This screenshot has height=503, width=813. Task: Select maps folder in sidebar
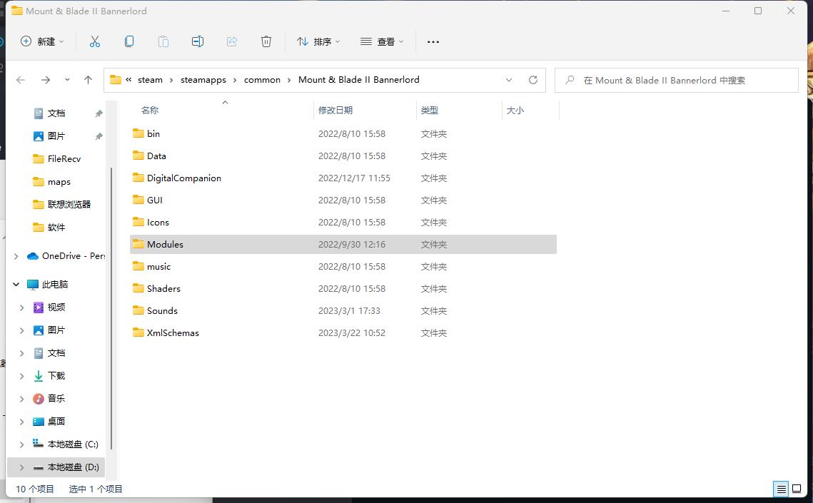click(51, 182)
